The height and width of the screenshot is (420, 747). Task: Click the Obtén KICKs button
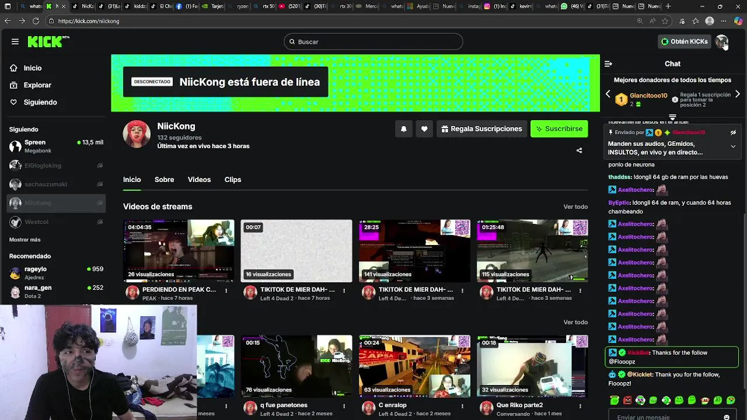pos(685,41)
